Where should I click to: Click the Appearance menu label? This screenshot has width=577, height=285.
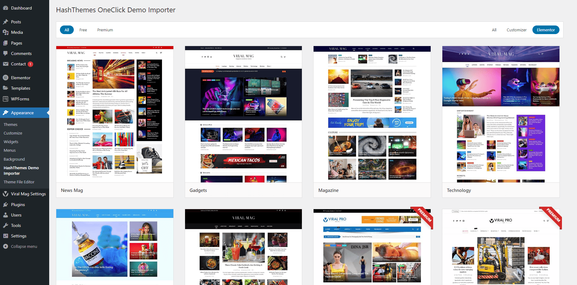coord(22,113)
